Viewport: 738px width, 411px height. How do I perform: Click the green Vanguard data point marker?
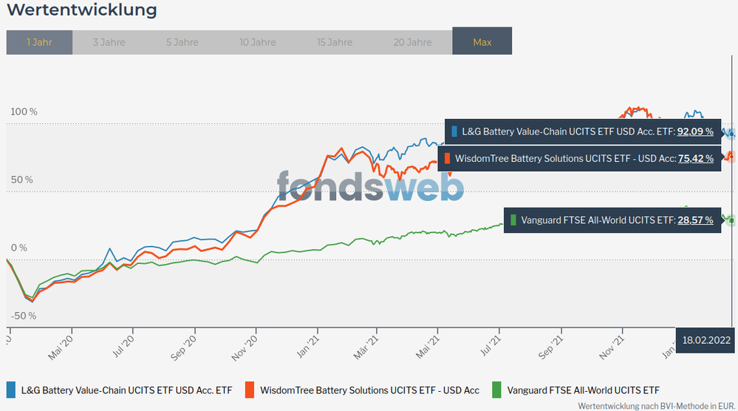pos(731,220)
